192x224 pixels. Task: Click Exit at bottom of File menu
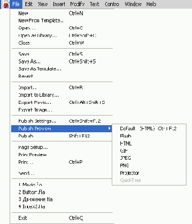(x=62, y=218)
